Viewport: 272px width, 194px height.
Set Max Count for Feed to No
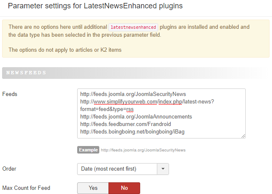[124, 188]
